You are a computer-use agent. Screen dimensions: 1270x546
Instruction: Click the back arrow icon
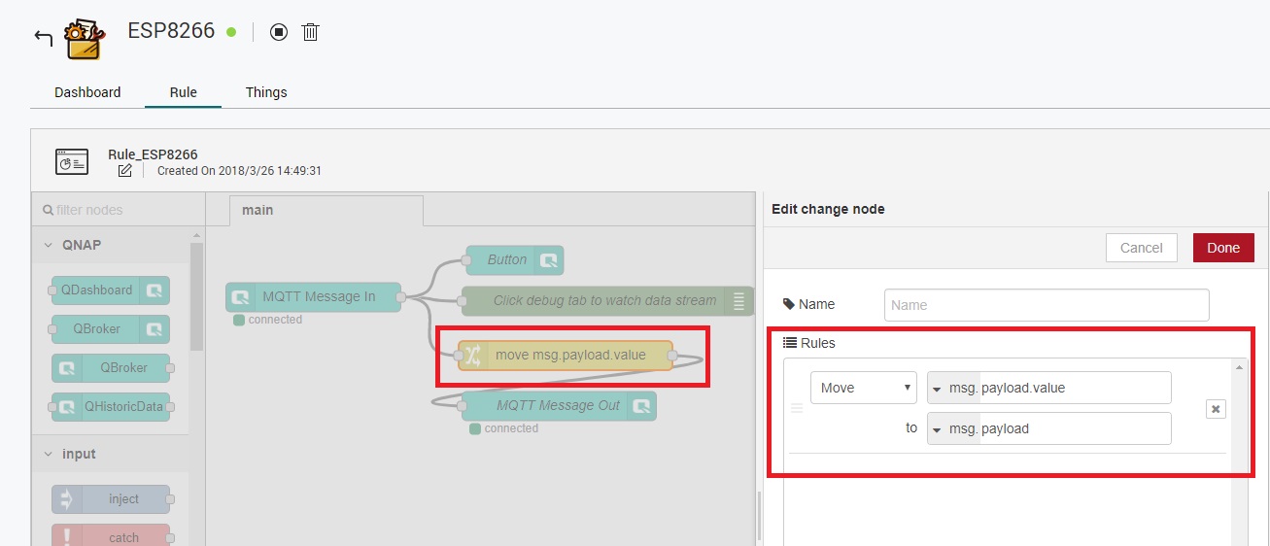click(x=43, y=37)
